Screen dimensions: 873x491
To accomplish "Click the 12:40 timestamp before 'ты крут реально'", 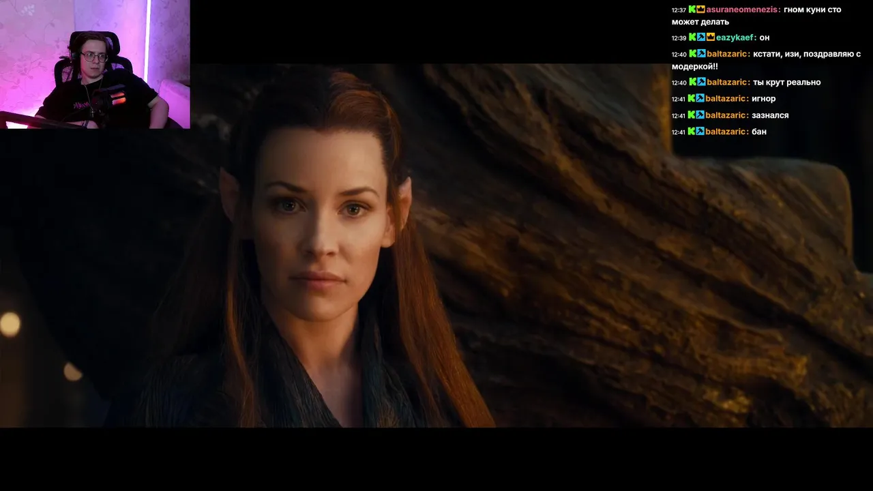I will (679, 83).
